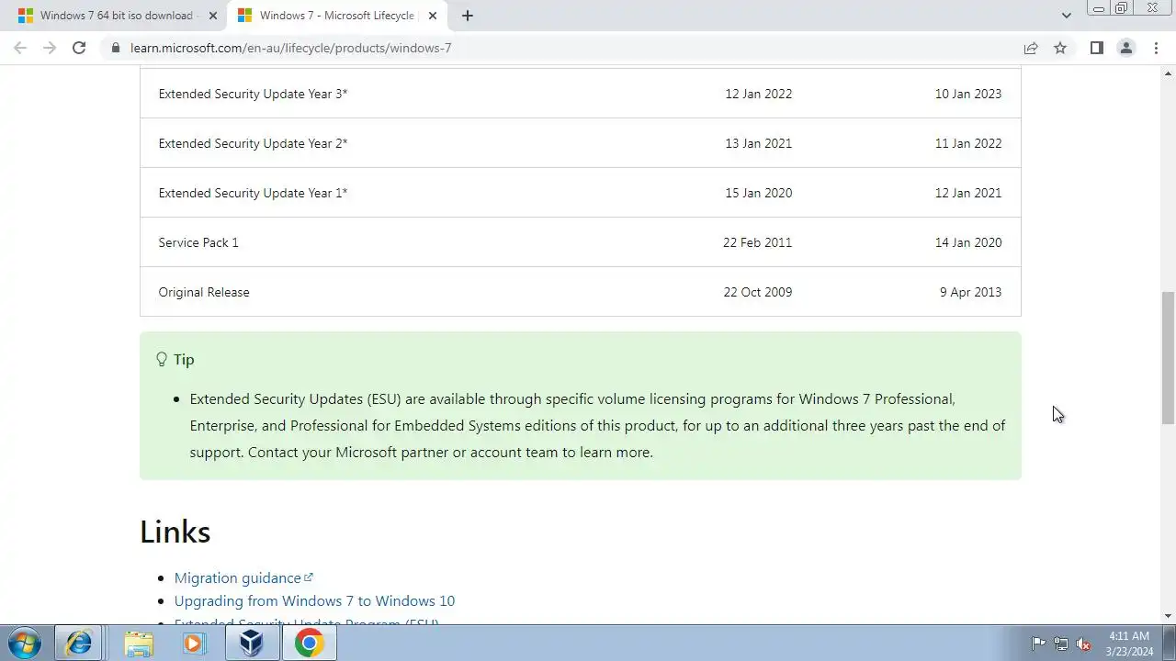Click the share page icon in the address bar
The image size is (1176, 661).
click(x=1031, y=48)
